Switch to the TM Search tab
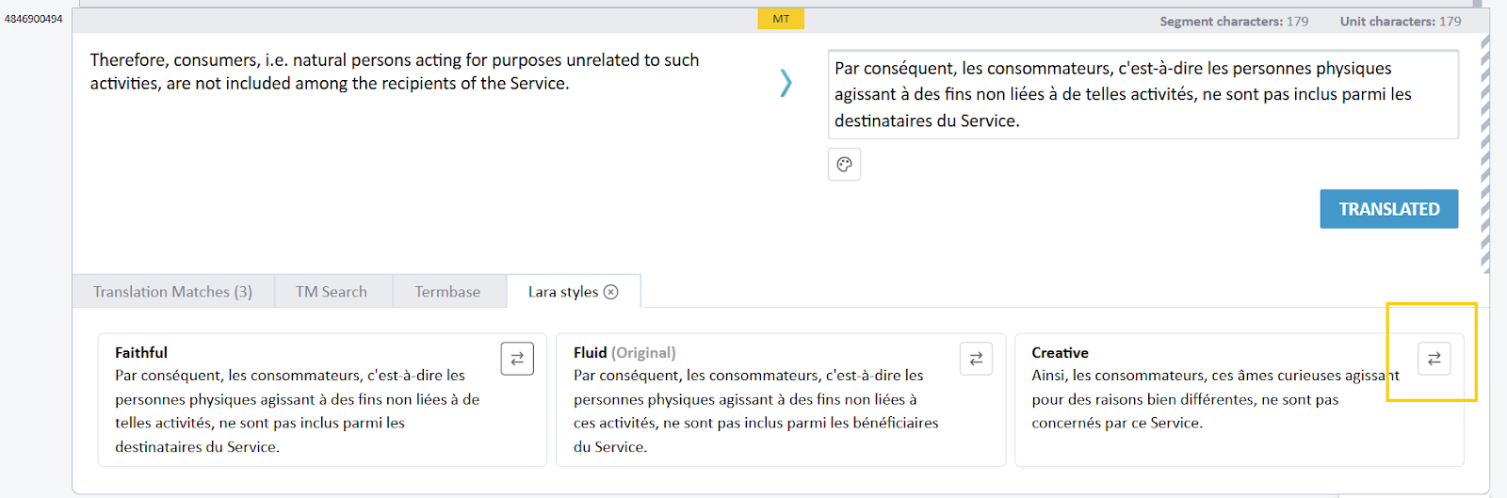 (332, 292)
